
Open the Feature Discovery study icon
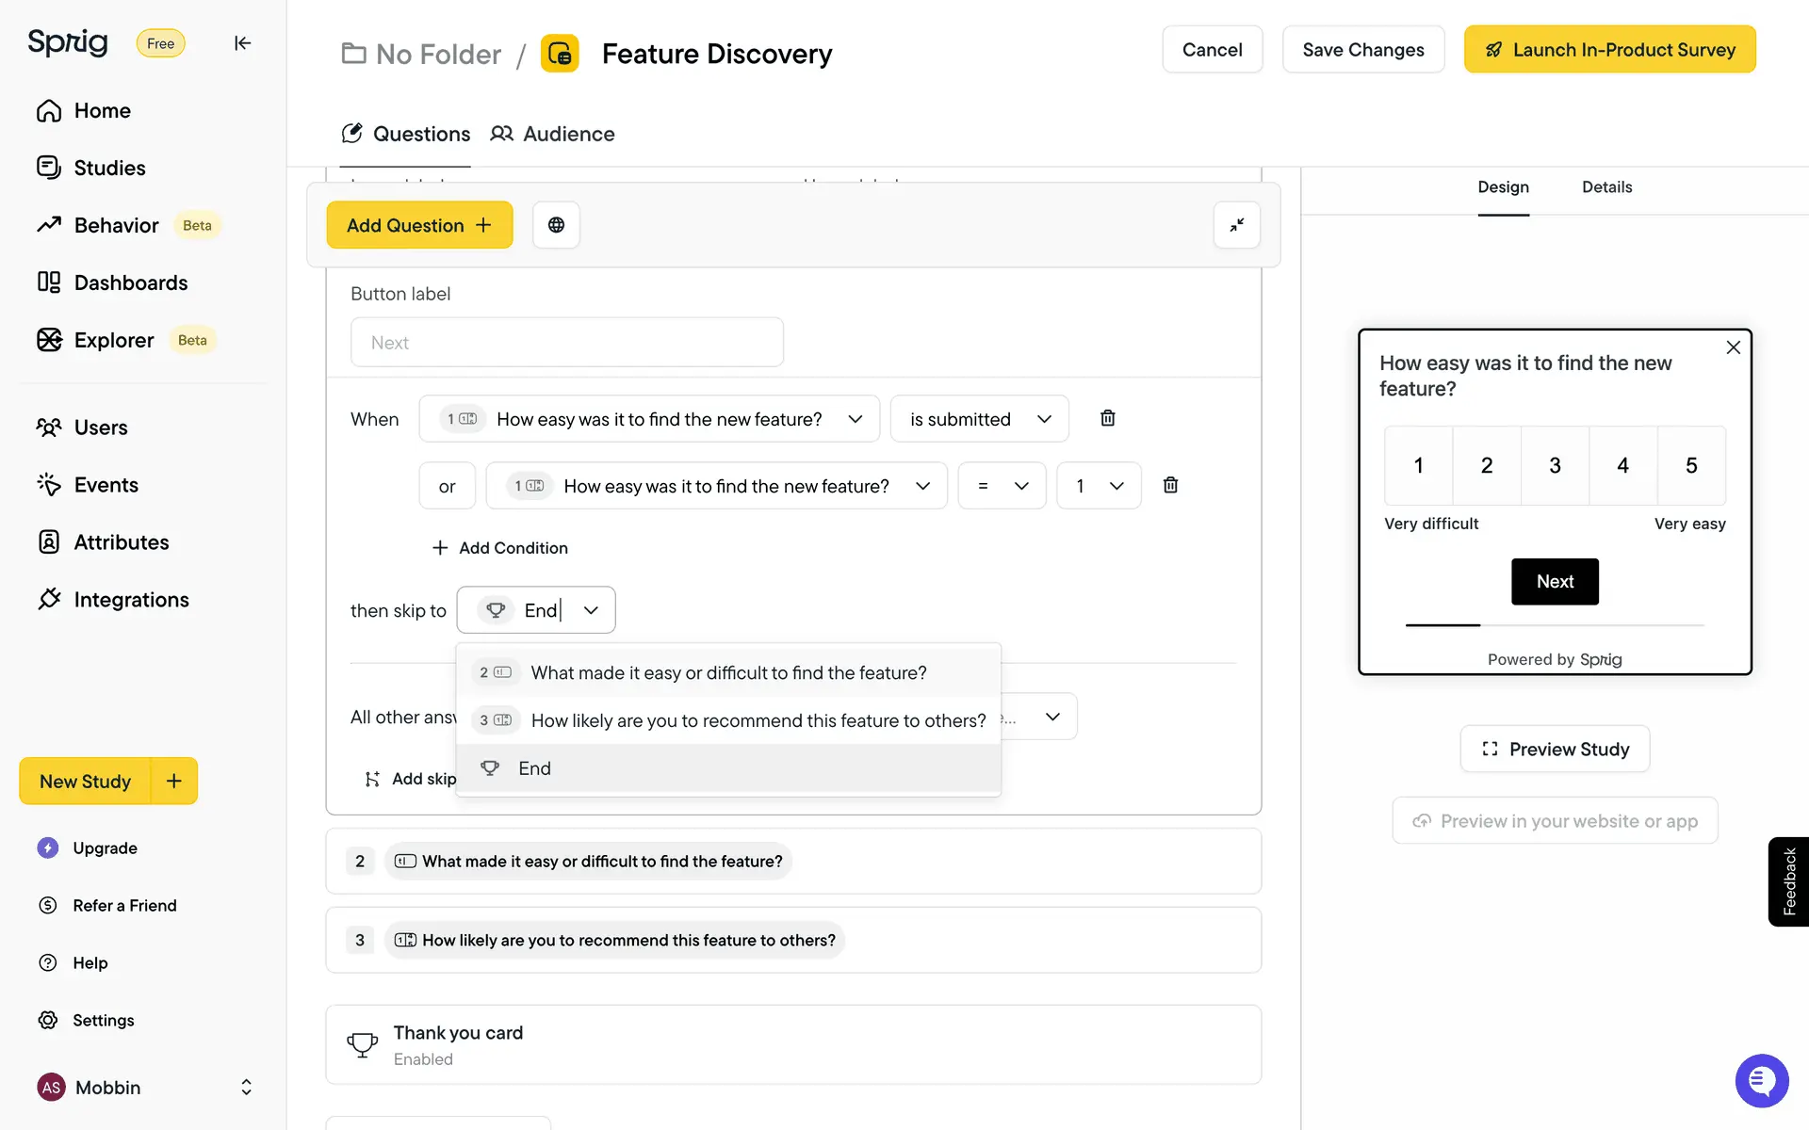[x=560, y=54]
